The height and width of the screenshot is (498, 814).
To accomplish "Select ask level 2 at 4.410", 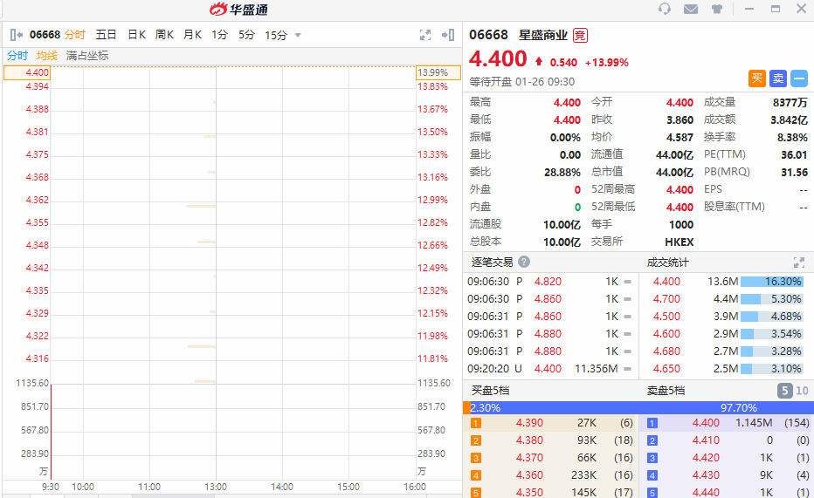I will tap(727, 440).
